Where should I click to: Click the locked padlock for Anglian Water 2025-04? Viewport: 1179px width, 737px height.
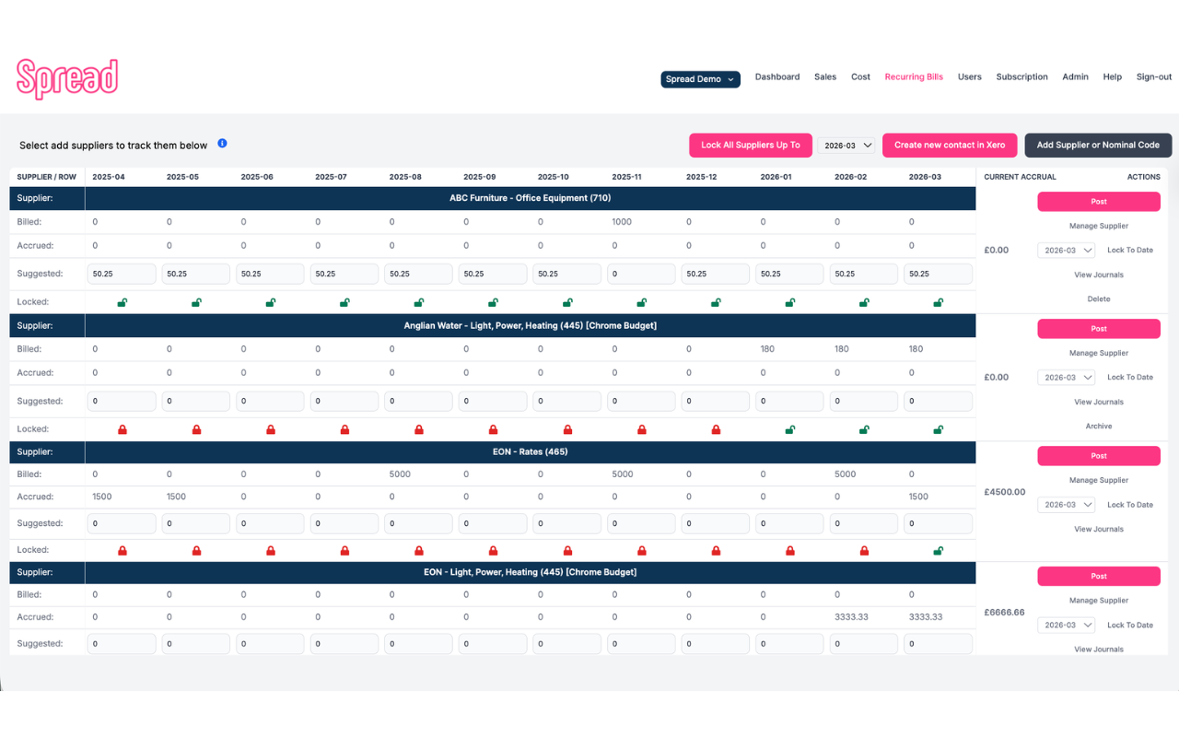(x=122, y=428)
